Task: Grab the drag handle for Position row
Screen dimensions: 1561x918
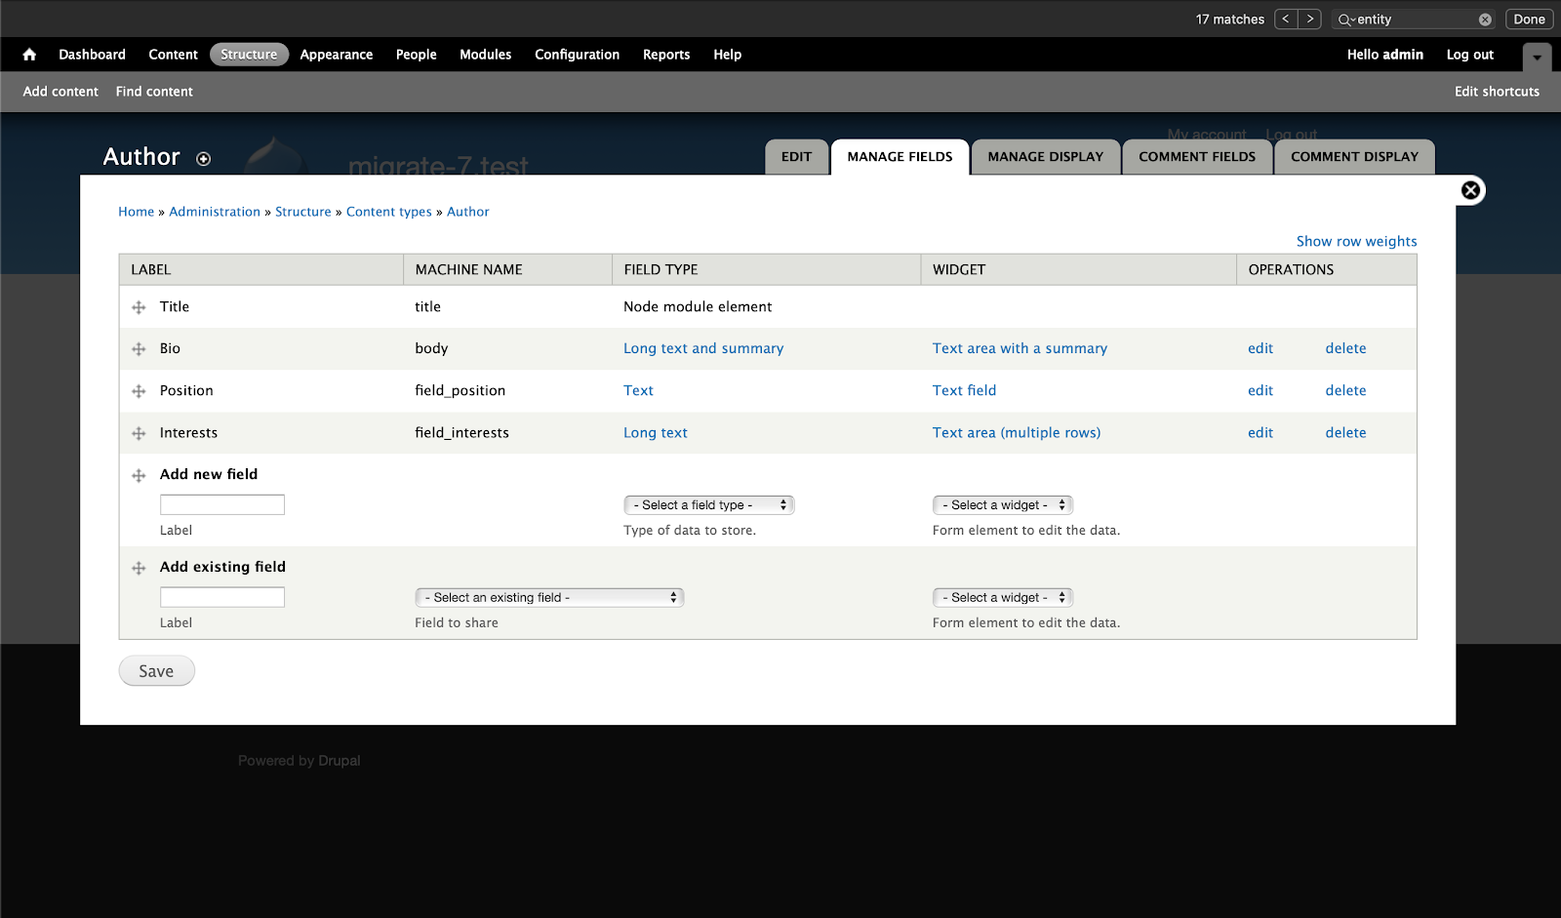Action: [139, 391]
